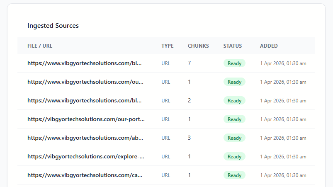Viewport: 333px width, 187px height.
Task: Open the '/bl...' URL with 2 chunks
Action: click(x=84, y=101)
